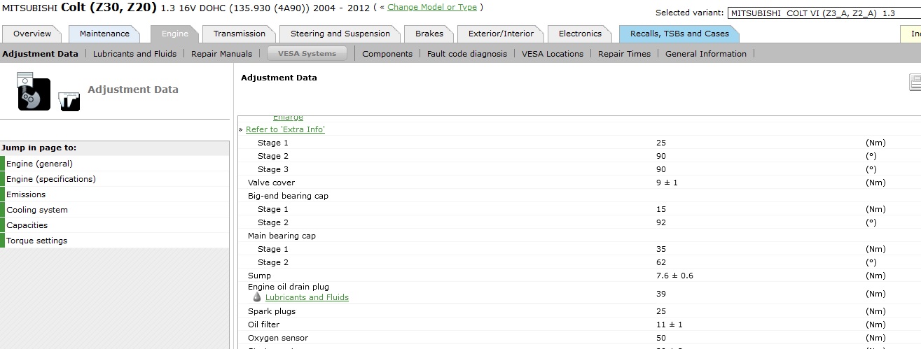Open Fault code diagnosis
The height and width of the screenshot is (349, 921).
[467, 54]
